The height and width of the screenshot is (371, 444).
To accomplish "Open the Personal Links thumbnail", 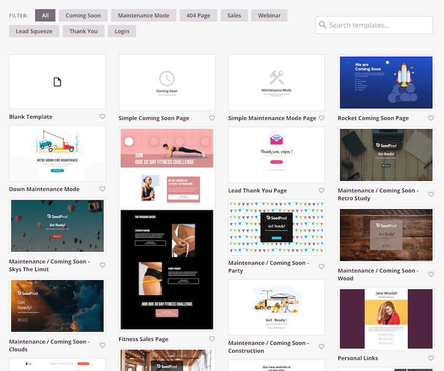I will (386, 319).
